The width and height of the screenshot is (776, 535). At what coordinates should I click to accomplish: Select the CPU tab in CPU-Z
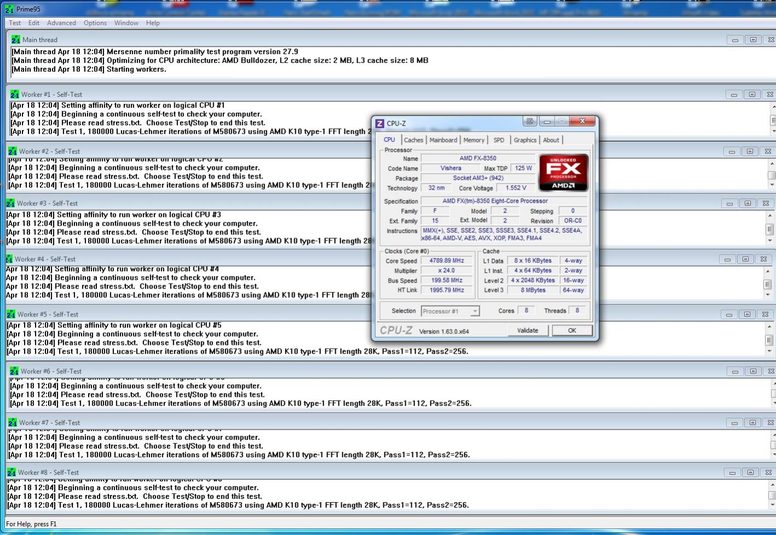(389, 140)
